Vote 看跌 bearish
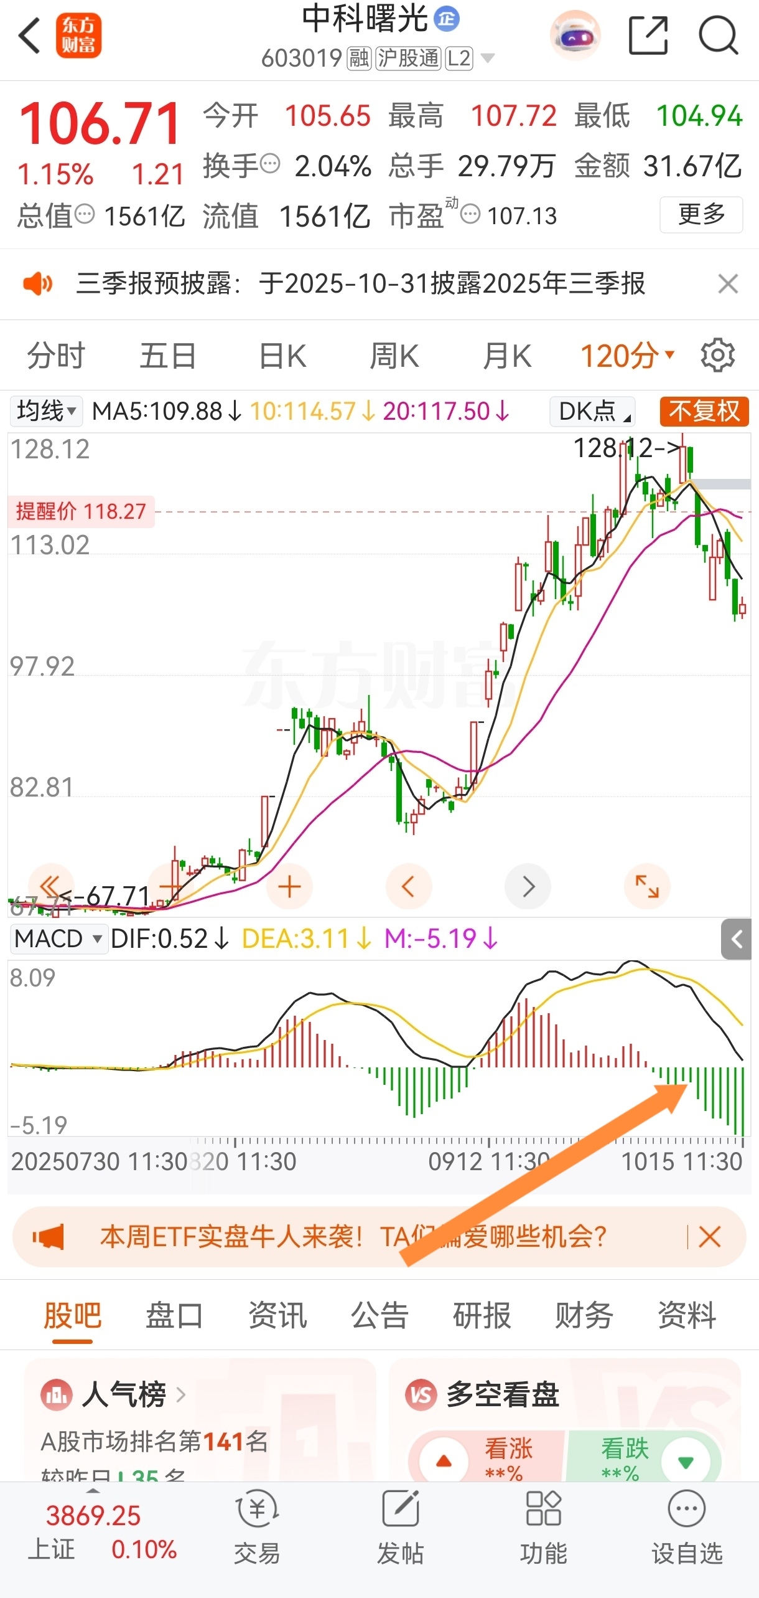 point(644,1457)
